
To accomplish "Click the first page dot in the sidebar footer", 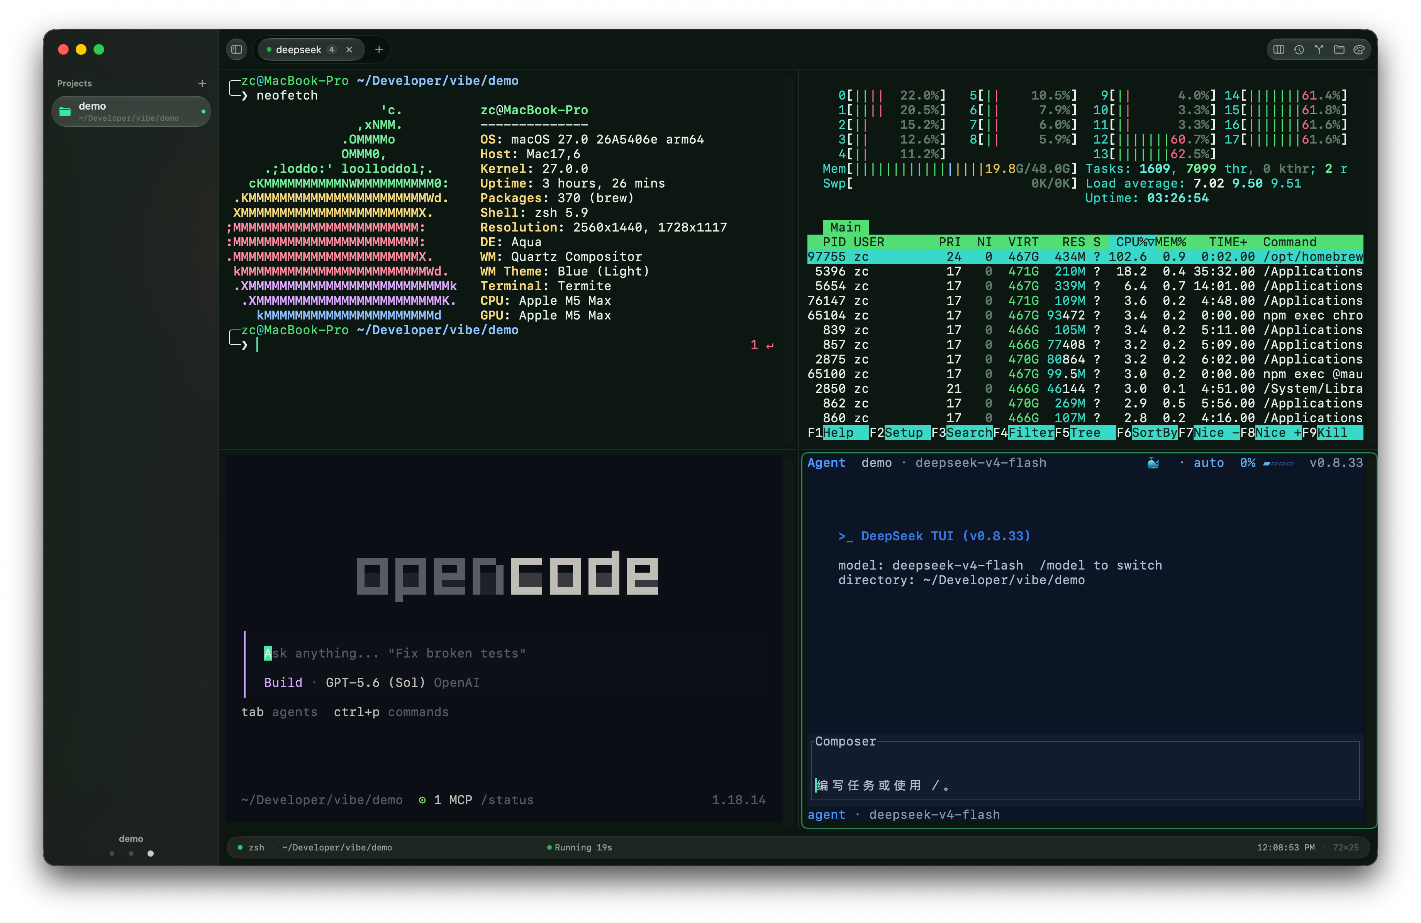I will tap(112, 853).
